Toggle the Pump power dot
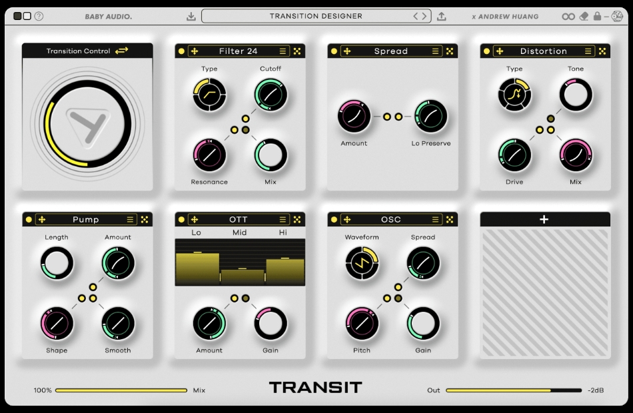 tap(29, 219)
